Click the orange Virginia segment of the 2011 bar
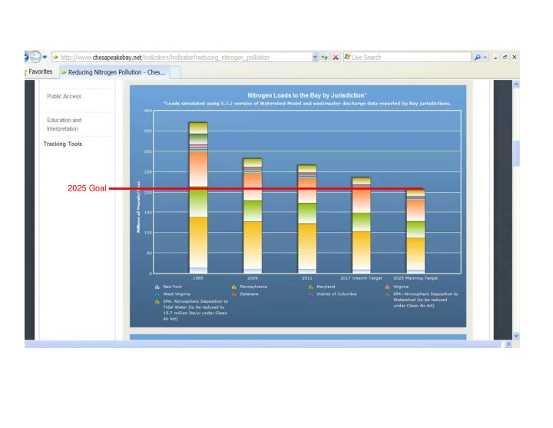This screenshot has width=553, height=428. coord(307,190)
